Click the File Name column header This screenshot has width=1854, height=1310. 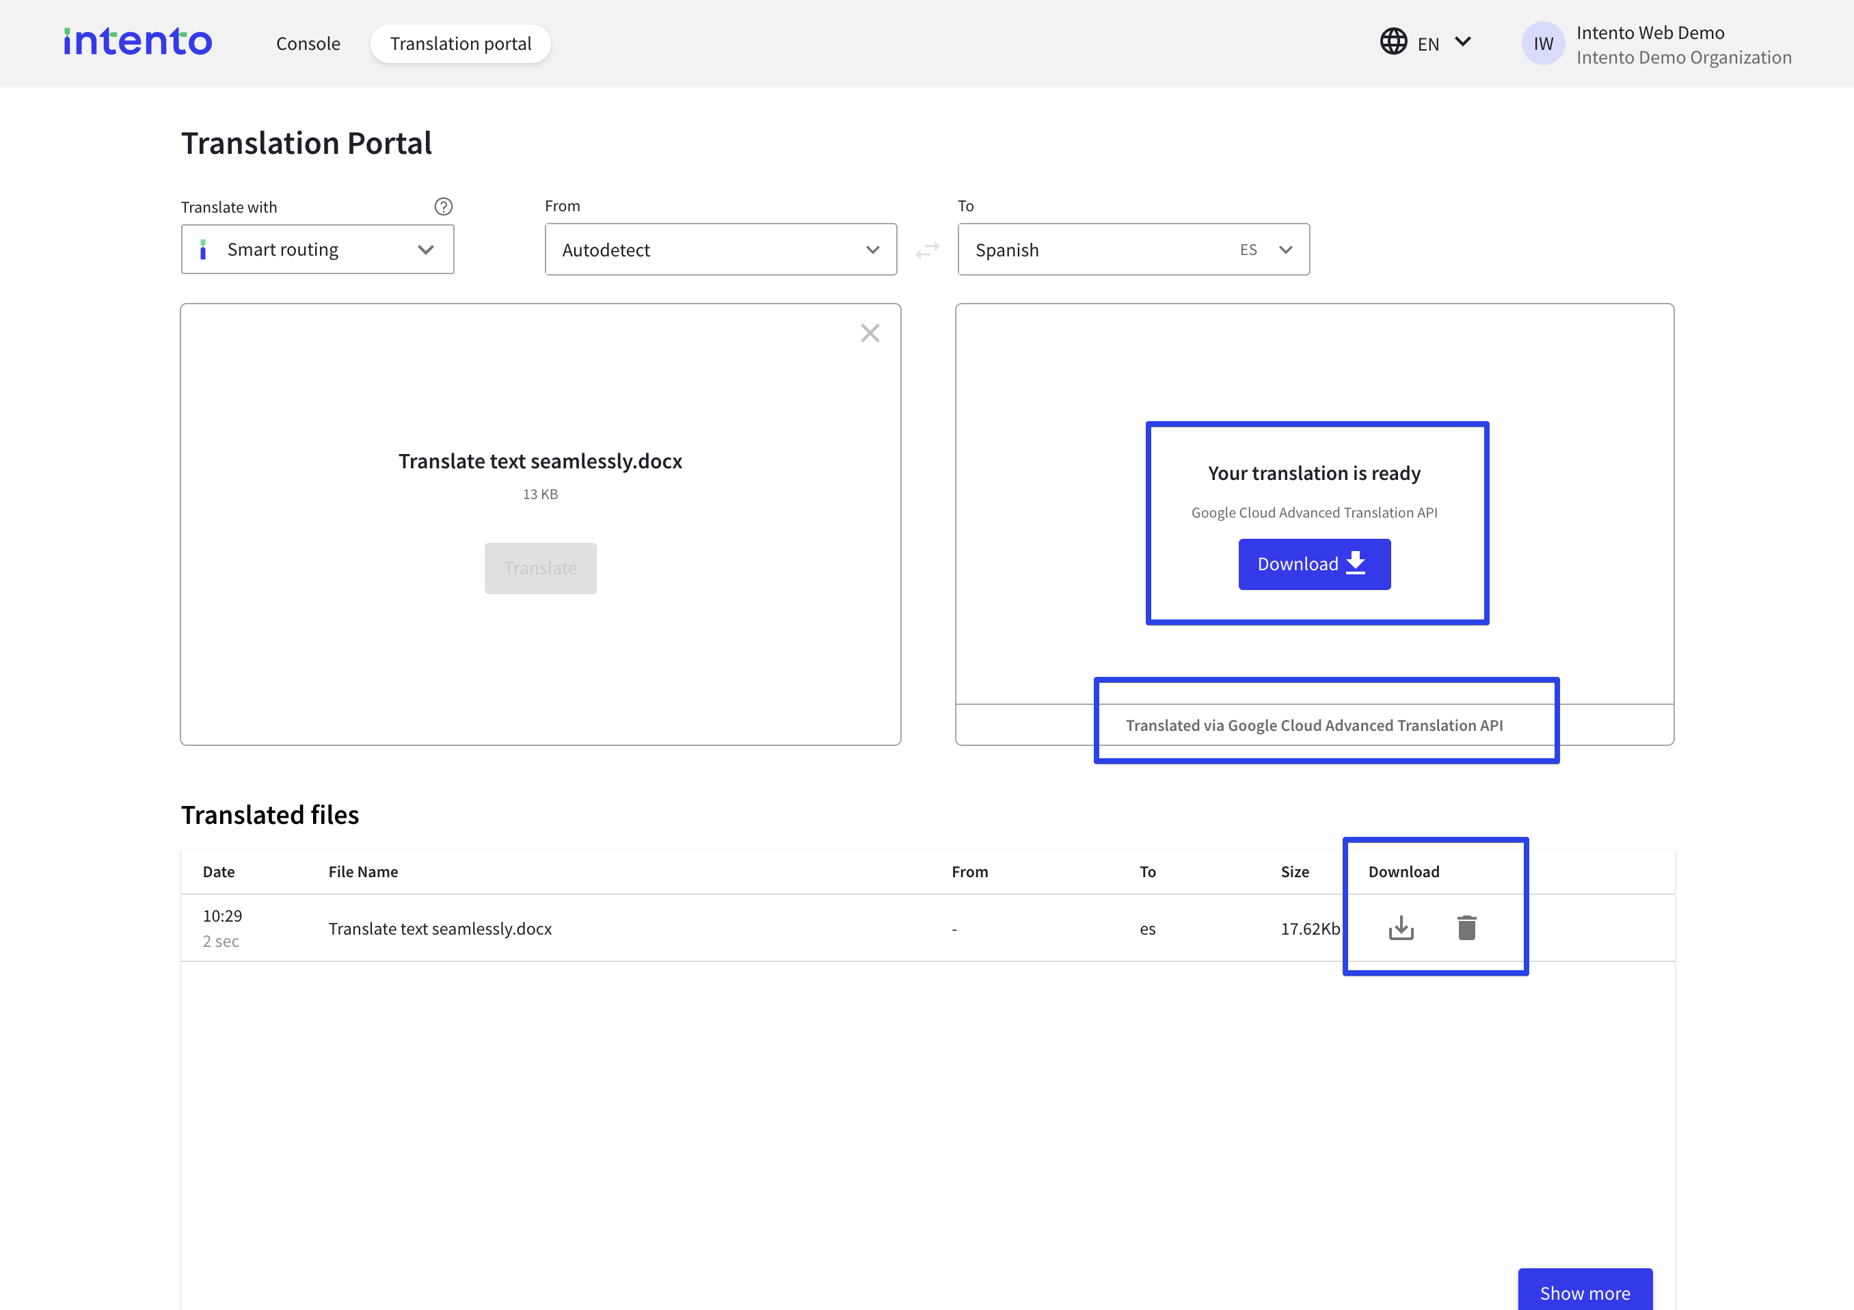364,872
